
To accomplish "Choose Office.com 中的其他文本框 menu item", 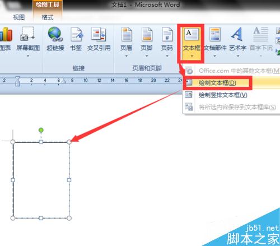I will [x=231, y=71].
